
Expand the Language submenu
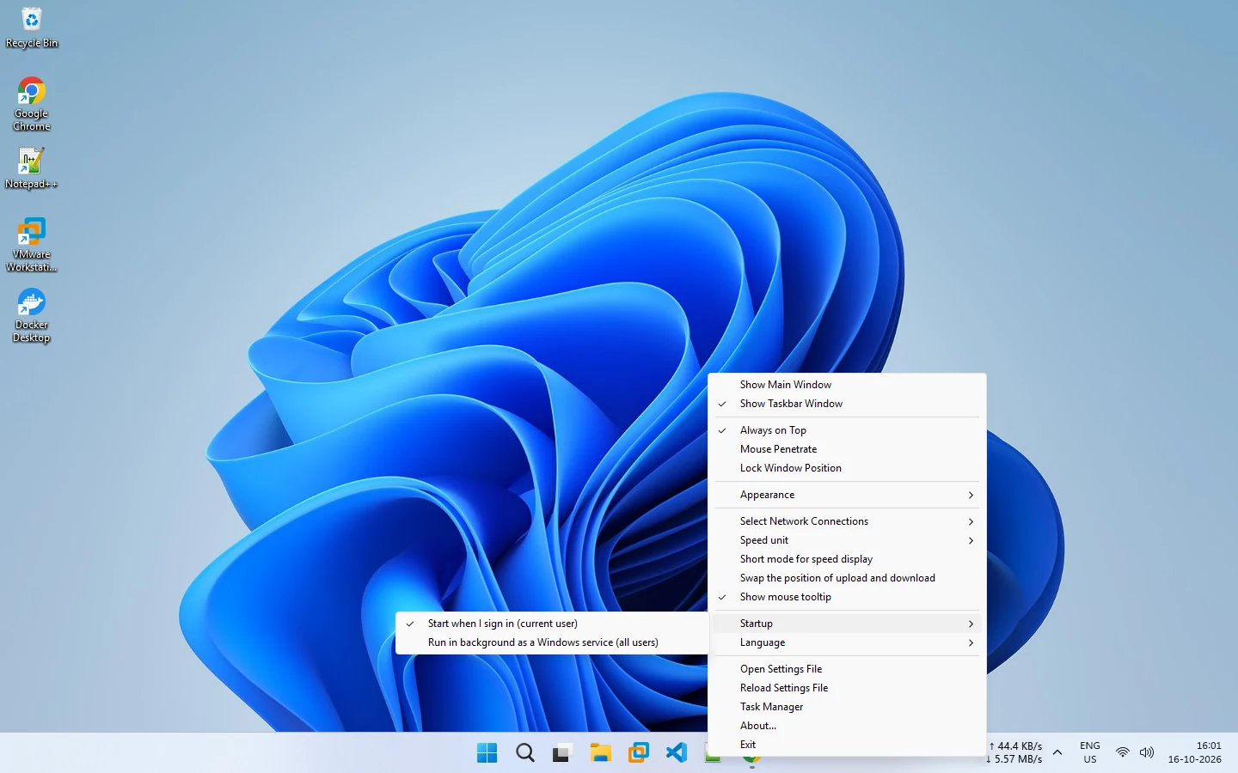847,642
